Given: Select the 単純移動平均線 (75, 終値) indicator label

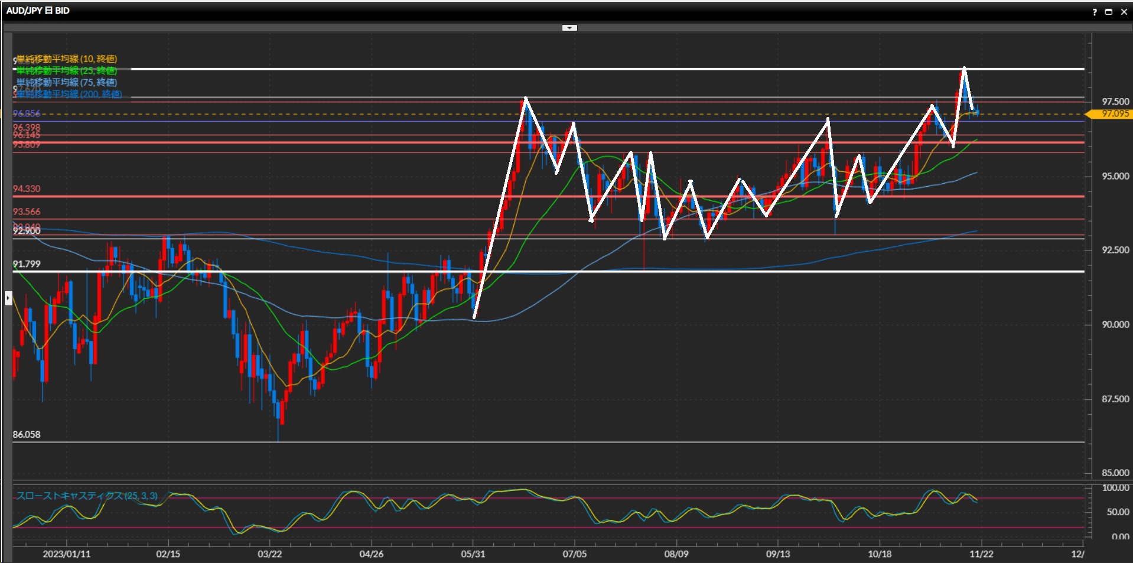Looking at the screenshot, I should tap(67, 83).
